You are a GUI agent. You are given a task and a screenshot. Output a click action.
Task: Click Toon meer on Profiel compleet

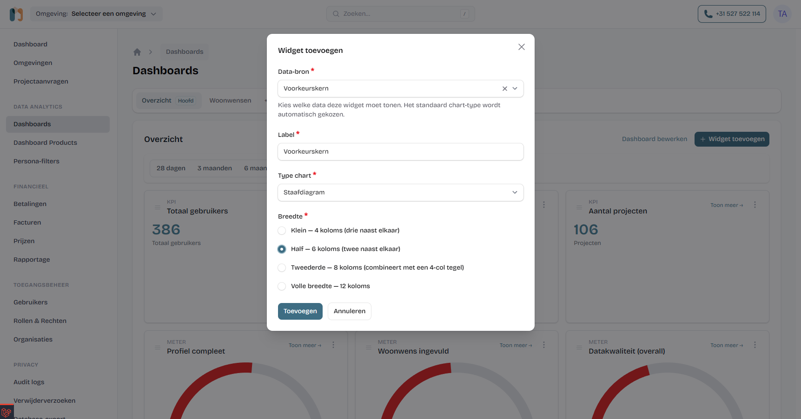[x=305, y=345]
